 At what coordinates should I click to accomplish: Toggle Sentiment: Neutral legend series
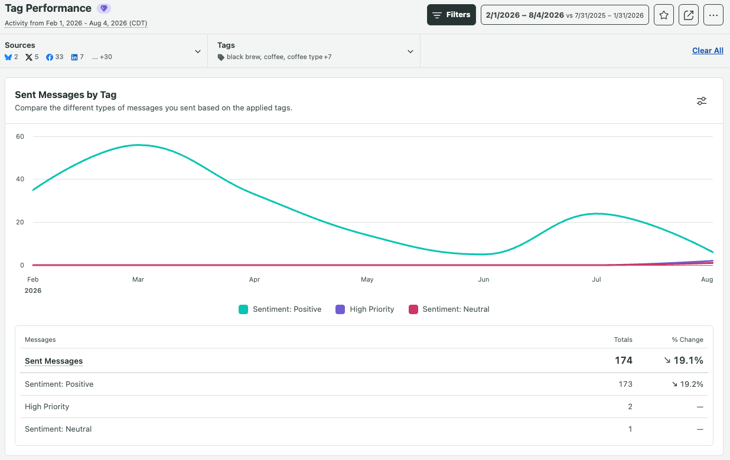click(x=449, y=309)
